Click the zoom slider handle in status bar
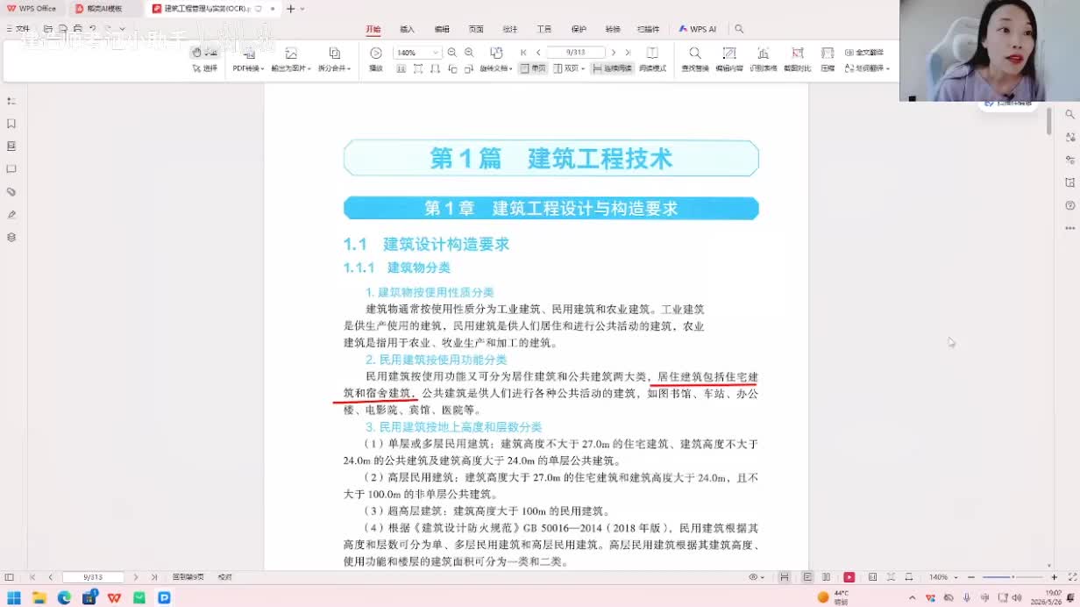Screen dimensions: 1080x607 pos(1013,577)
